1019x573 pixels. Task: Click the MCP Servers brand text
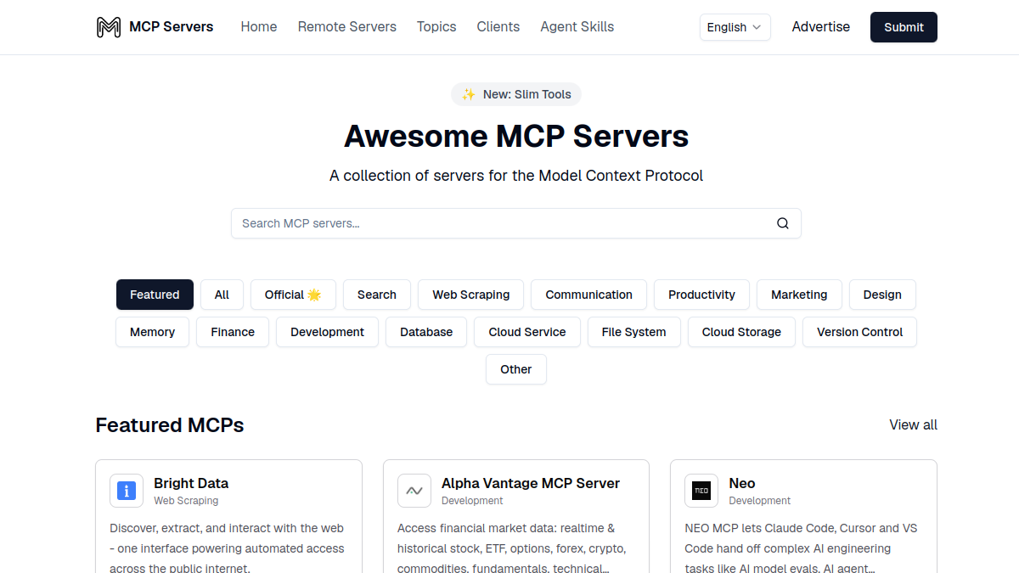pos(172,27)
